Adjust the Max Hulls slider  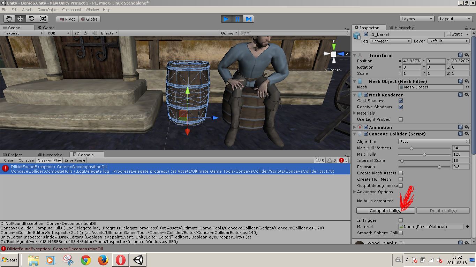coord(424,154)
